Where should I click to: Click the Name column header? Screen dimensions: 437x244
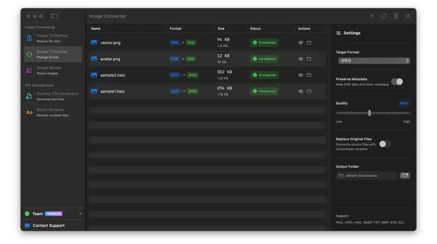tap(96, 28)
